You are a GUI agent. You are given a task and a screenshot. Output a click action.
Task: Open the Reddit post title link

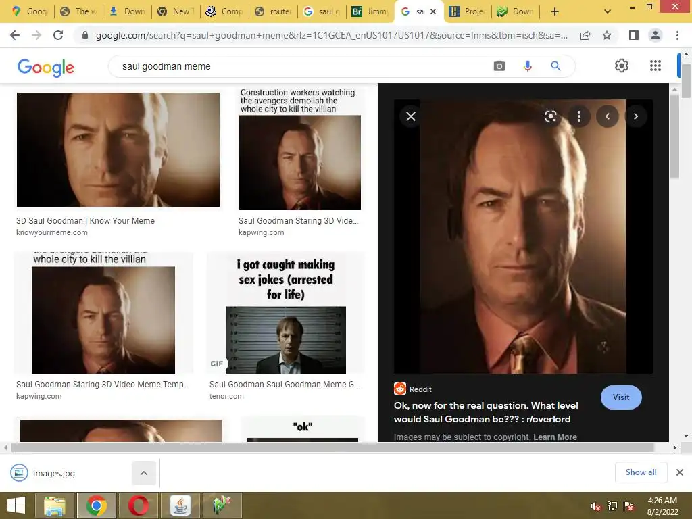pos(486,412)
